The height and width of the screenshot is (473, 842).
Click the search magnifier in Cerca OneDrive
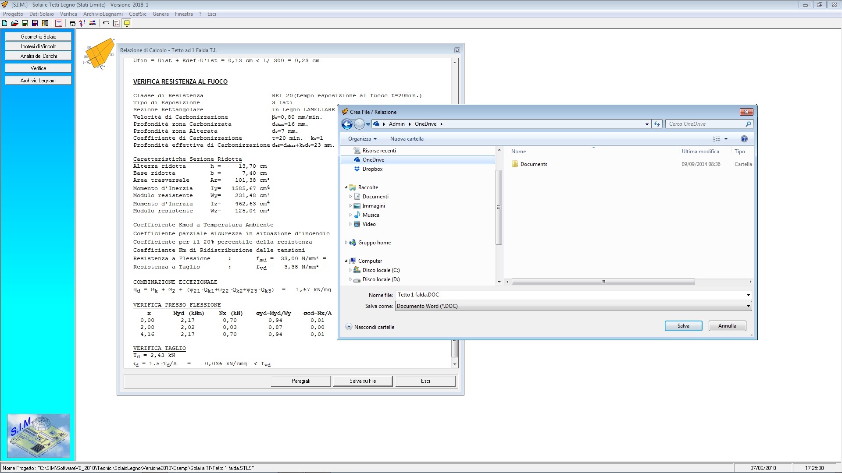coord(748,124)
